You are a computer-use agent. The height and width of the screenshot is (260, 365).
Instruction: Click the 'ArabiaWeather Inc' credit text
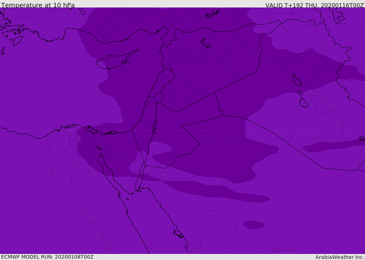(340, 257)
